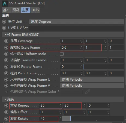Toggle the 旋转帧 Rotate Frame keyframe dot

tap(6, 67)
